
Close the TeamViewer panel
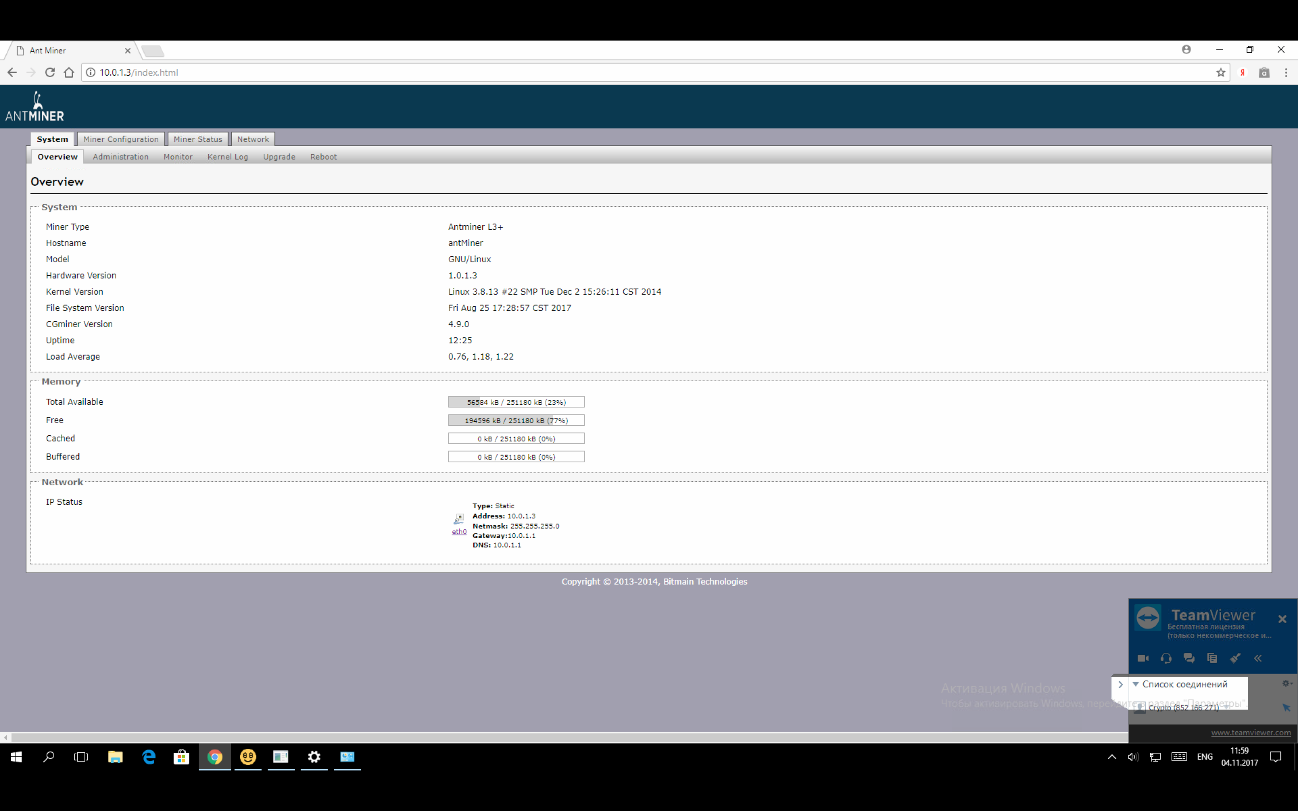[1282, 619]
